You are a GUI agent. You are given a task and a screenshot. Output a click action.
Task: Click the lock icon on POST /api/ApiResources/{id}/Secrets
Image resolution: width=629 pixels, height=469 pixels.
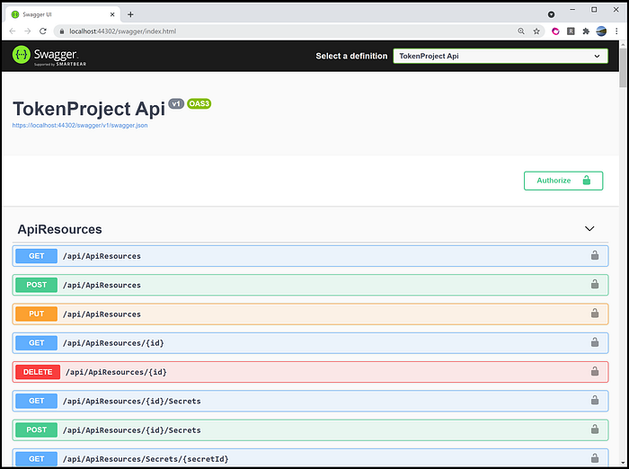(x=595, y=429)
